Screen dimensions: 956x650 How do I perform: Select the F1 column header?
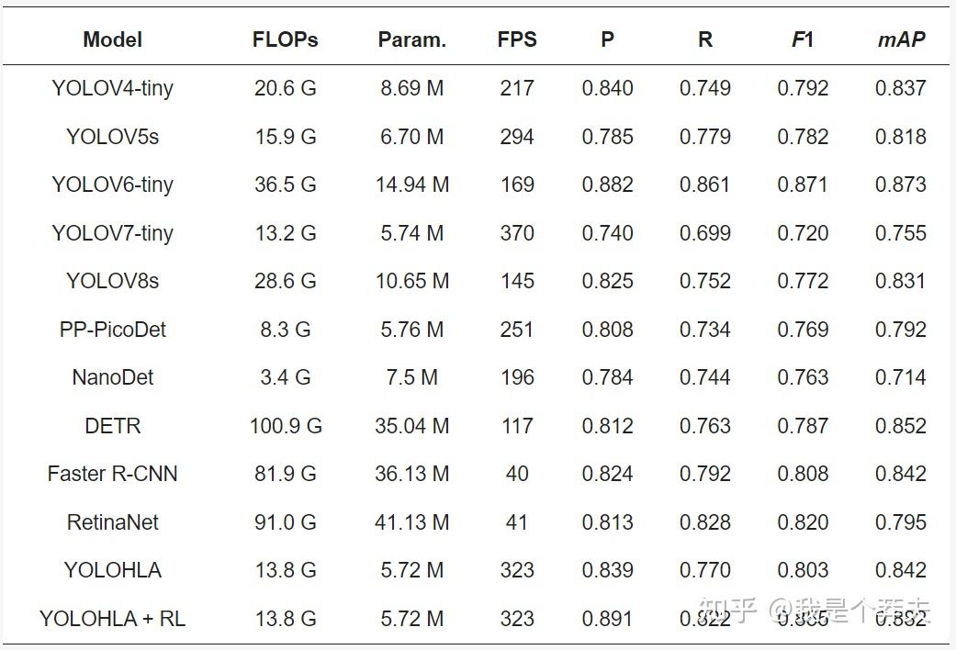point(802,39)
